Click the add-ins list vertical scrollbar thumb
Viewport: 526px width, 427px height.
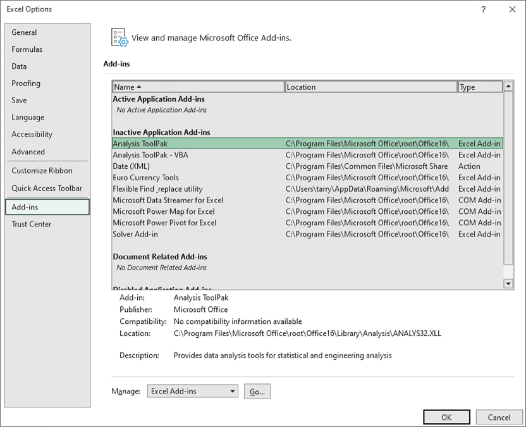(508, 178)
